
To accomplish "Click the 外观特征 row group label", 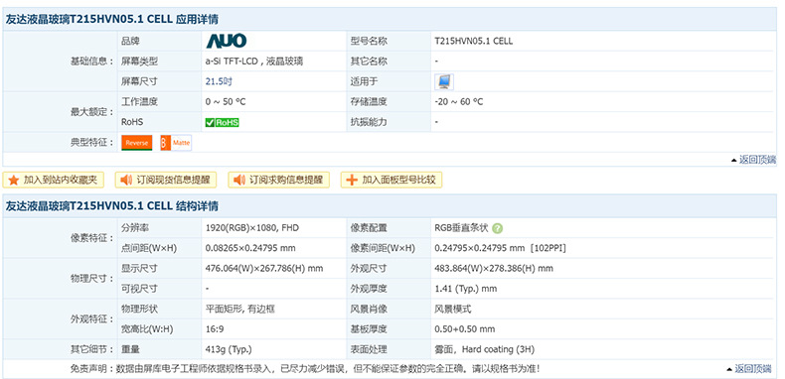I will [x=91, y=319].
